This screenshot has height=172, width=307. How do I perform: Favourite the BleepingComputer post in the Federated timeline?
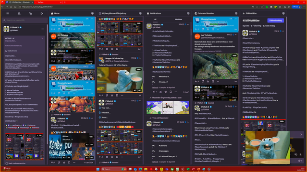208,29
